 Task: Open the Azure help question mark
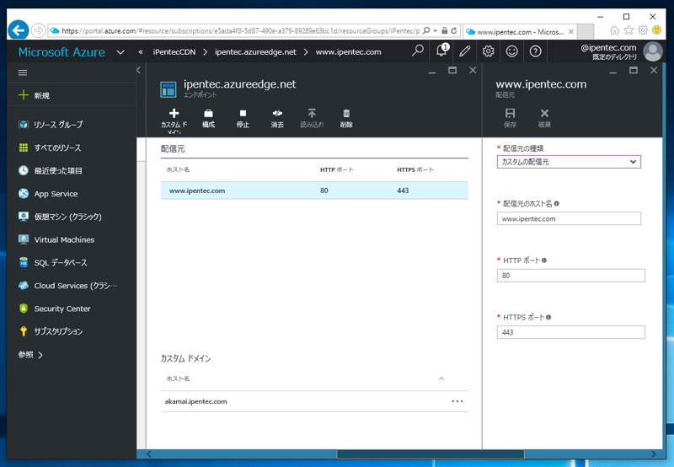536,51
